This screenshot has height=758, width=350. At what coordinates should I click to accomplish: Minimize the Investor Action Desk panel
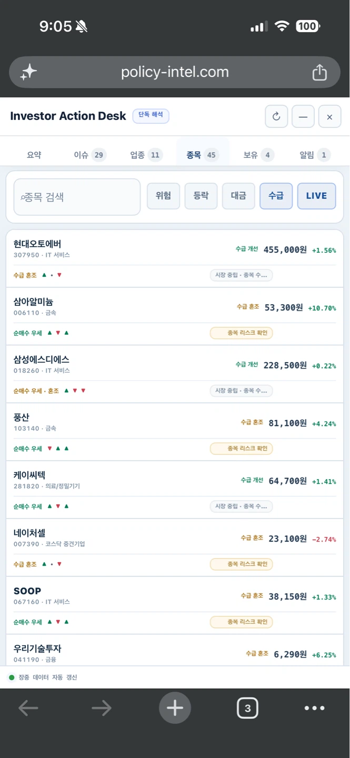(x=303, y=117)
